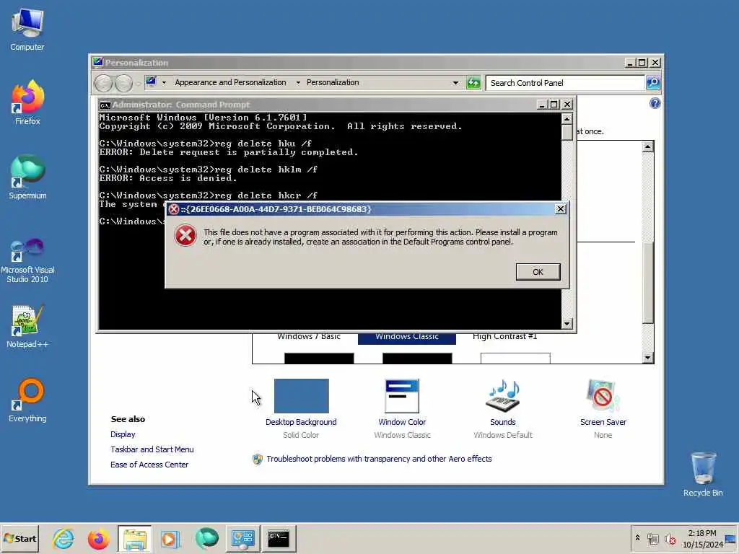Open the Supermium desktop shortcut
This screenshot has width=739, height=554.
(27, 177)
